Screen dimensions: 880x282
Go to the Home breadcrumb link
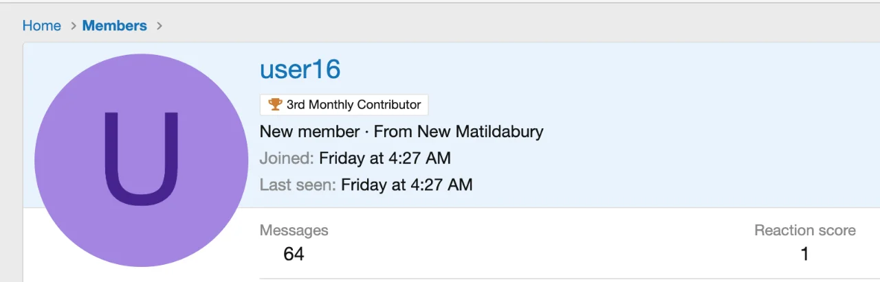41,26
